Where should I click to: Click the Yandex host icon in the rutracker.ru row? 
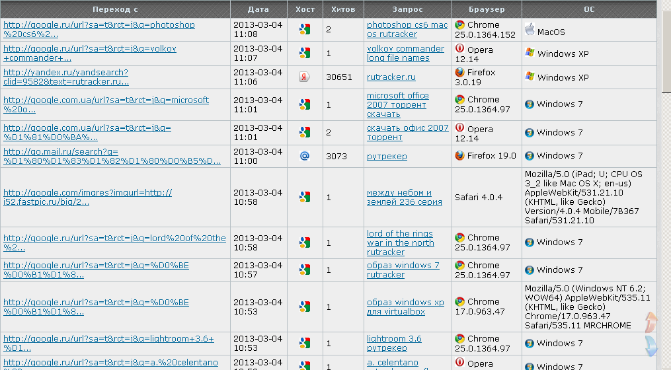(304, 77)
